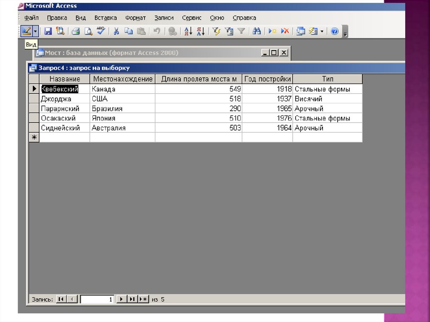Click type cell Висячий
The image size is (430, 322).
(x=328, y=99)
